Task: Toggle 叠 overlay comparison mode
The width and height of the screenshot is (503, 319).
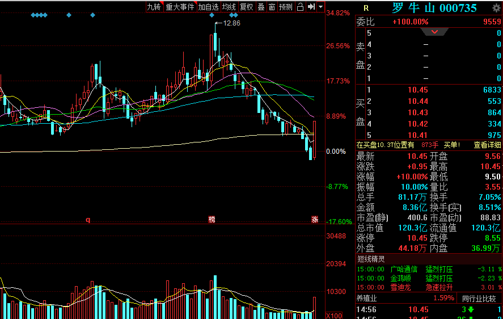Action: (261, 7)
